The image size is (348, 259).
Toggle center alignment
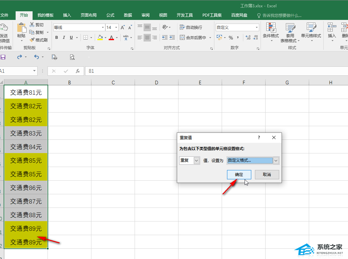click(x=147, y=38)
